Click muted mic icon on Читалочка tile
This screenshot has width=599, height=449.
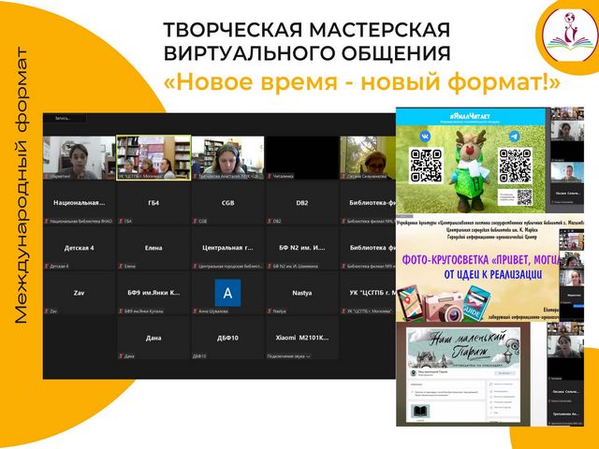[x=270, y=177]
